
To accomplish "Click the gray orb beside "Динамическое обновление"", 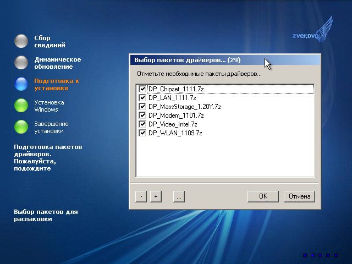I will 21,62.
